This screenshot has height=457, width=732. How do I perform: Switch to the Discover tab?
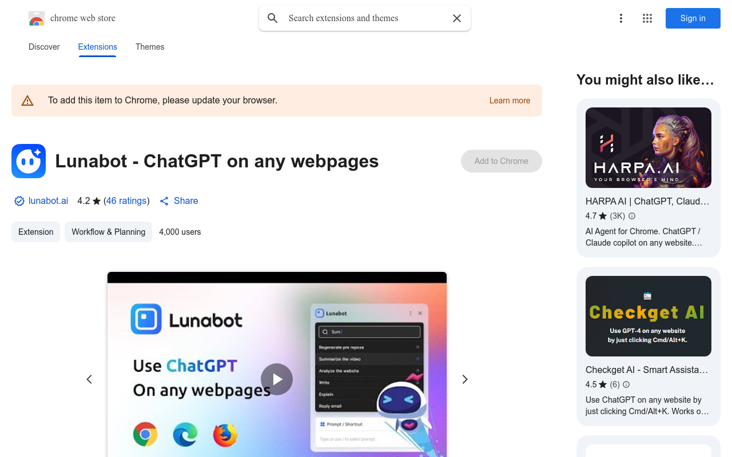[44, 47]
